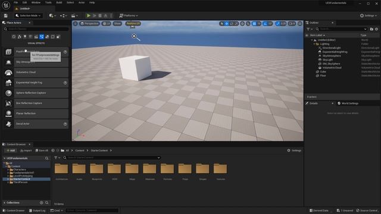This screenshot has width=381, height=214.
Task: Select the Cinematic clapboard category icon
Action: click(x=36, y=37)
